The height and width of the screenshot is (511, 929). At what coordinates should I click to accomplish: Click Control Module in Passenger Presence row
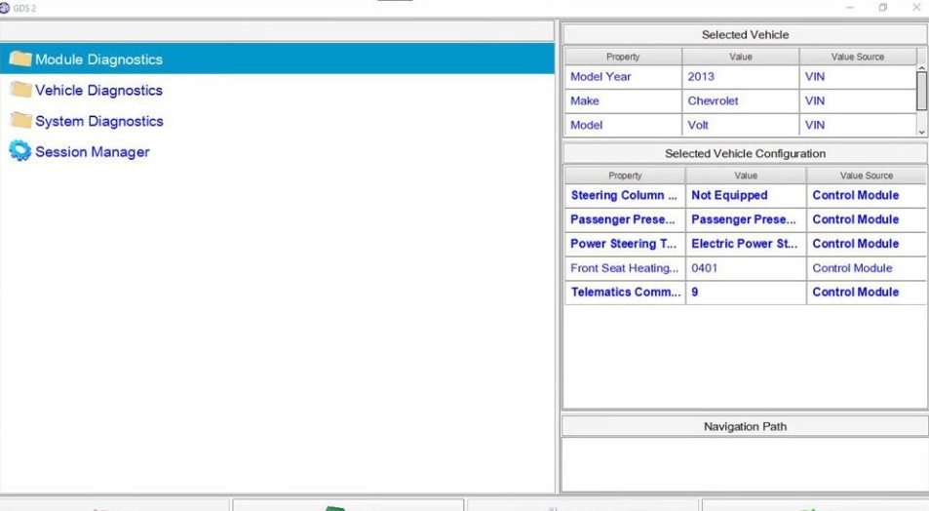[867, 219]
